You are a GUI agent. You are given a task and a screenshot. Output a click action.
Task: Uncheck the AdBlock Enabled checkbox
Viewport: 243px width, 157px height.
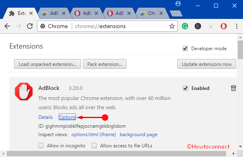pyautogui.click(x=185, y=88)
